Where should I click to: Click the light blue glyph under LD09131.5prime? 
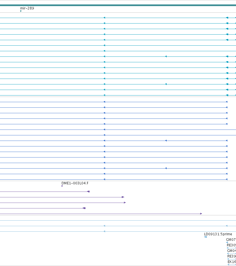pos(205,237)
